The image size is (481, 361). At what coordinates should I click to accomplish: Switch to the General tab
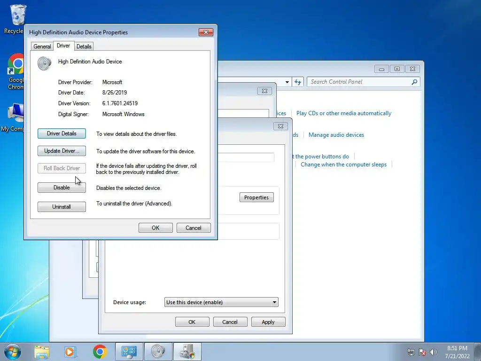tap(42, 47)
